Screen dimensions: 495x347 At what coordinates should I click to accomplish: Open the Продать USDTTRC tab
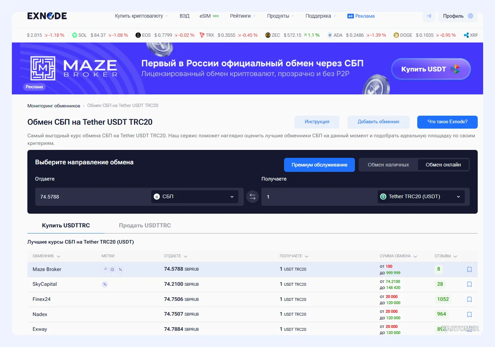coord(145,225)
